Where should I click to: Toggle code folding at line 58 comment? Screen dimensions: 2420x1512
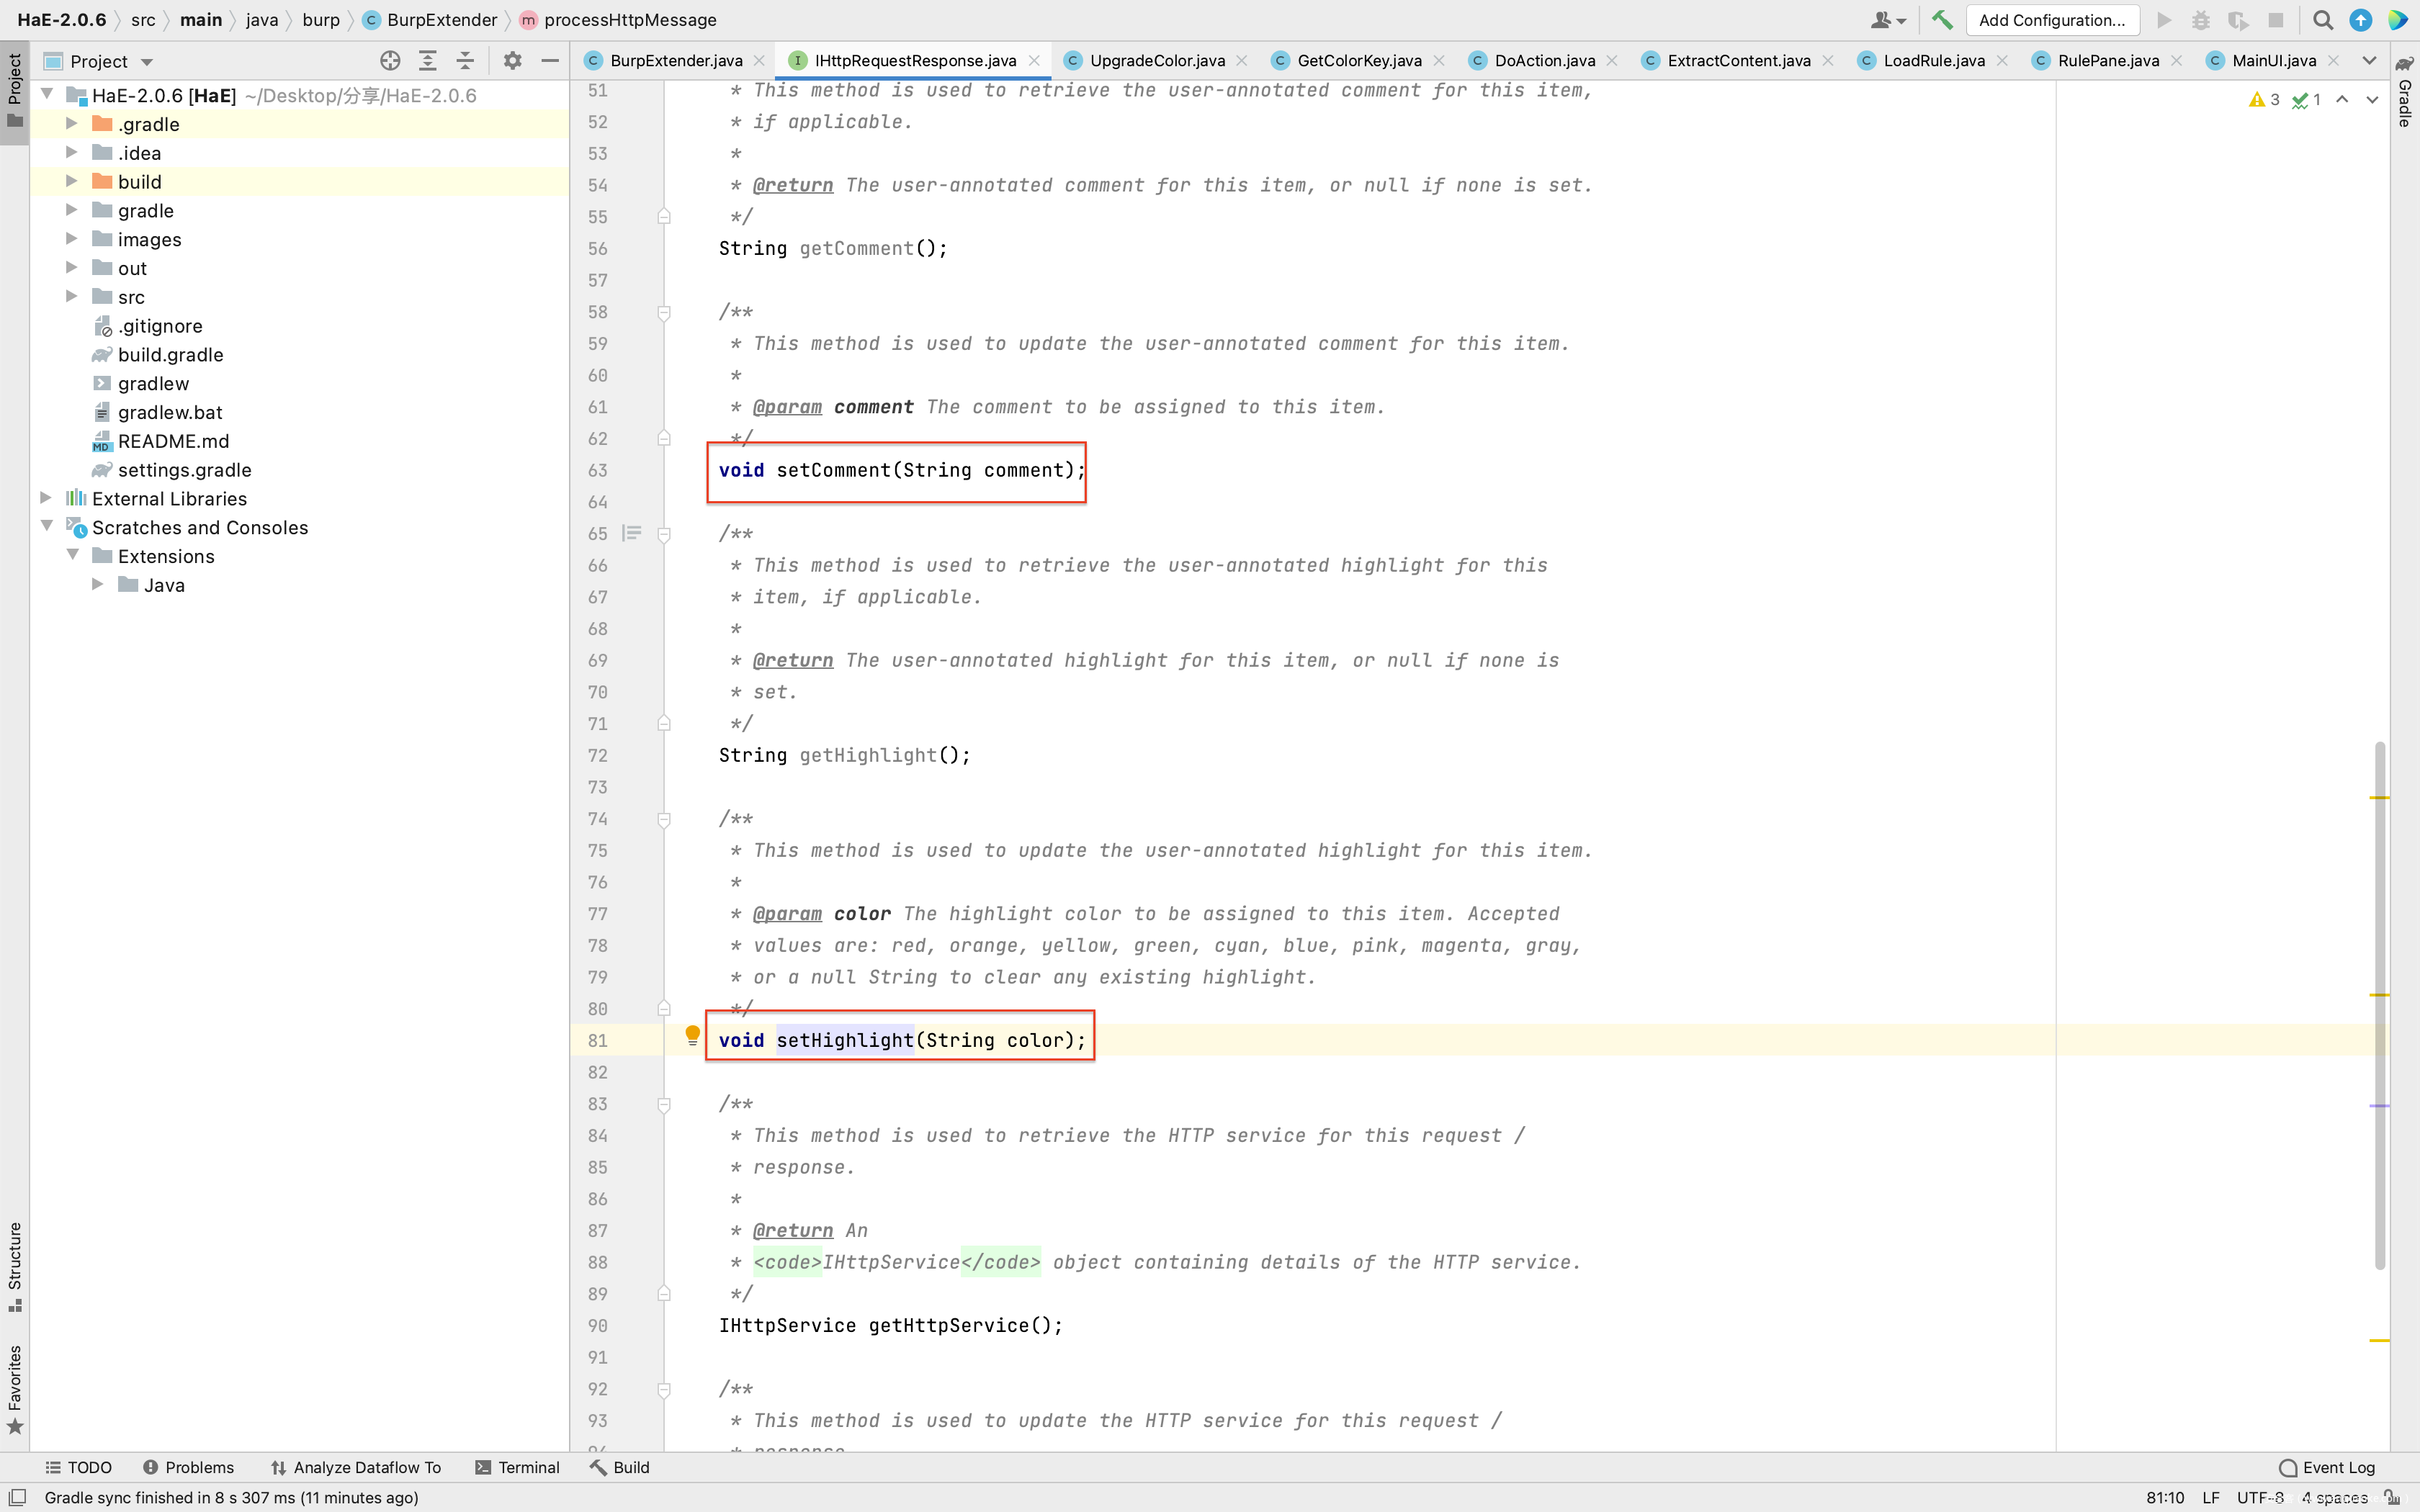tap(664, 313)
